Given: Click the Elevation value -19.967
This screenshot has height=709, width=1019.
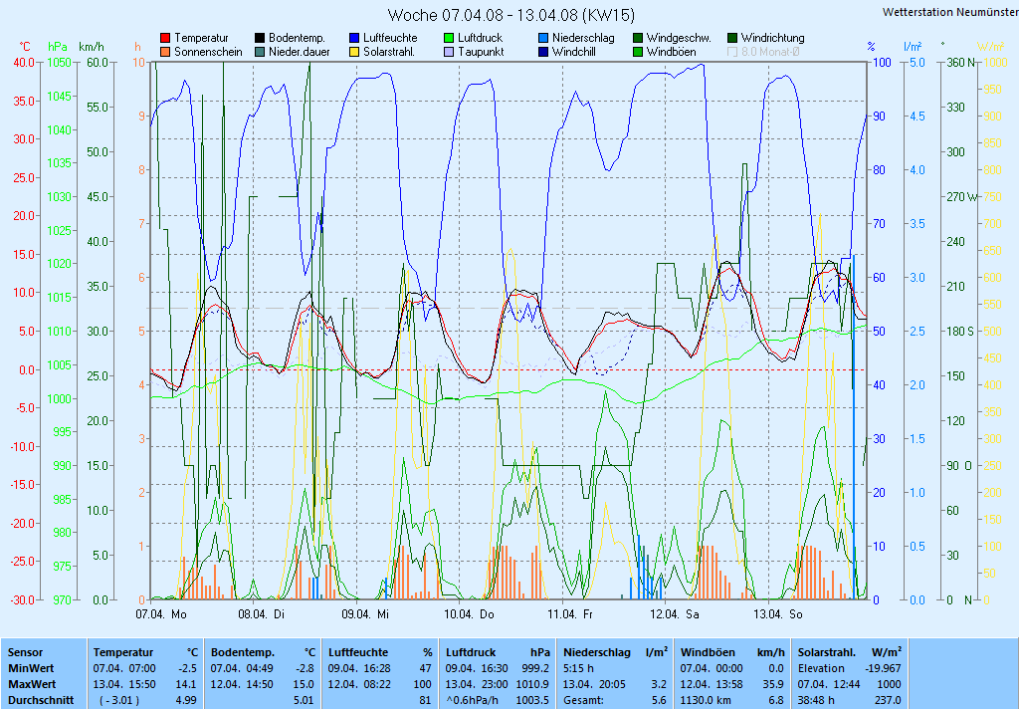Looking at the screenshot, I should [x=884, y=668].
